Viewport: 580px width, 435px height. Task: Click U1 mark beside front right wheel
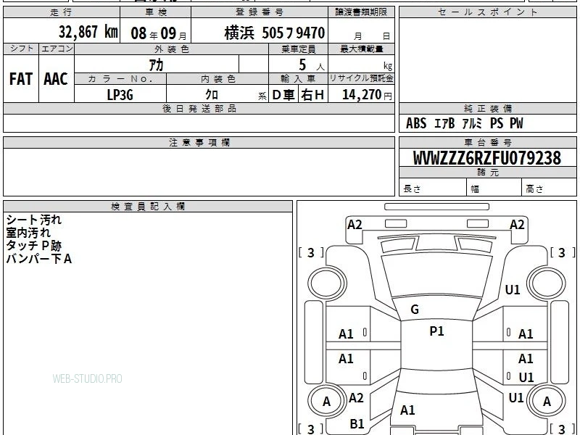[x=513, y=290]
